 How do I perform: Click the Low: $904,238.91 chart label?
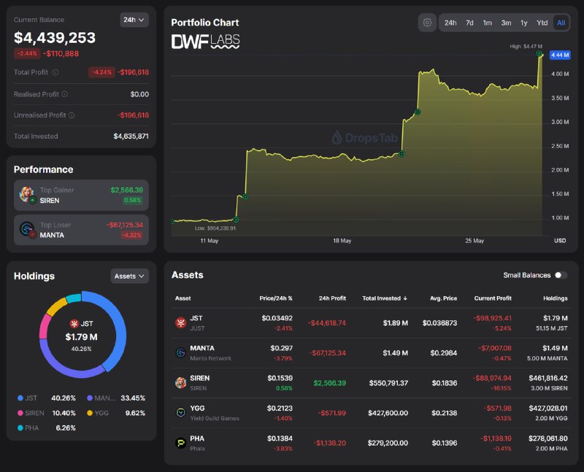click(215, 228)
